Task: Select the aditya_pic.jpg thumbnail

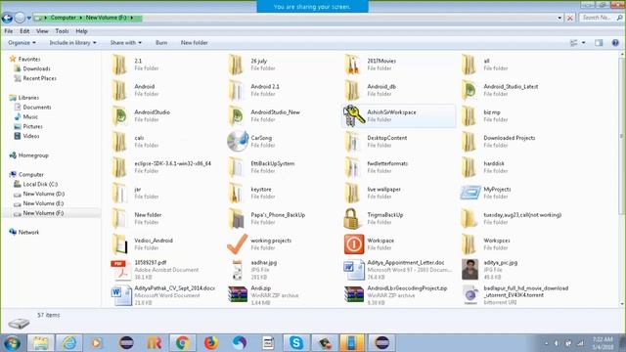Action: click(469, 270)
